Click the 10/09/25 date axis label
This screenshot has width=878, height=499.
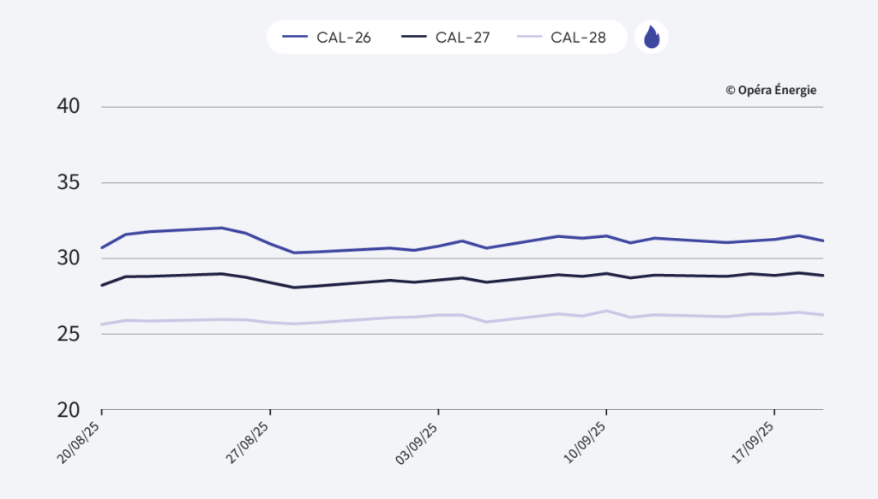[585, 441]
